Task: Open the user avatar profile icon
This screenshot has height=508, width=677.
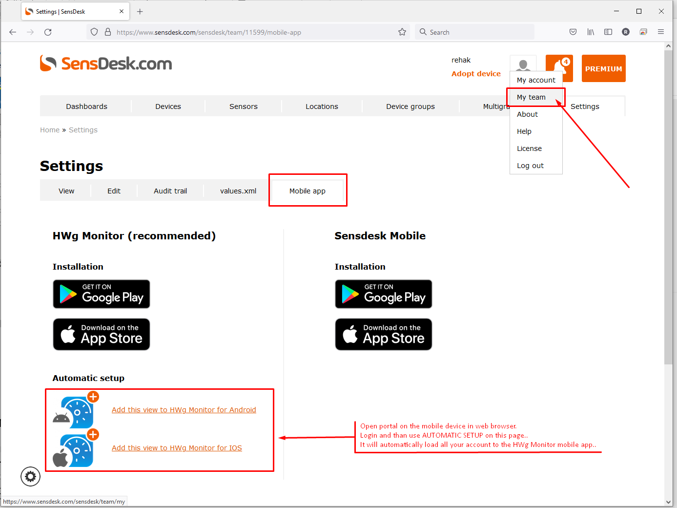Action: 523,64
